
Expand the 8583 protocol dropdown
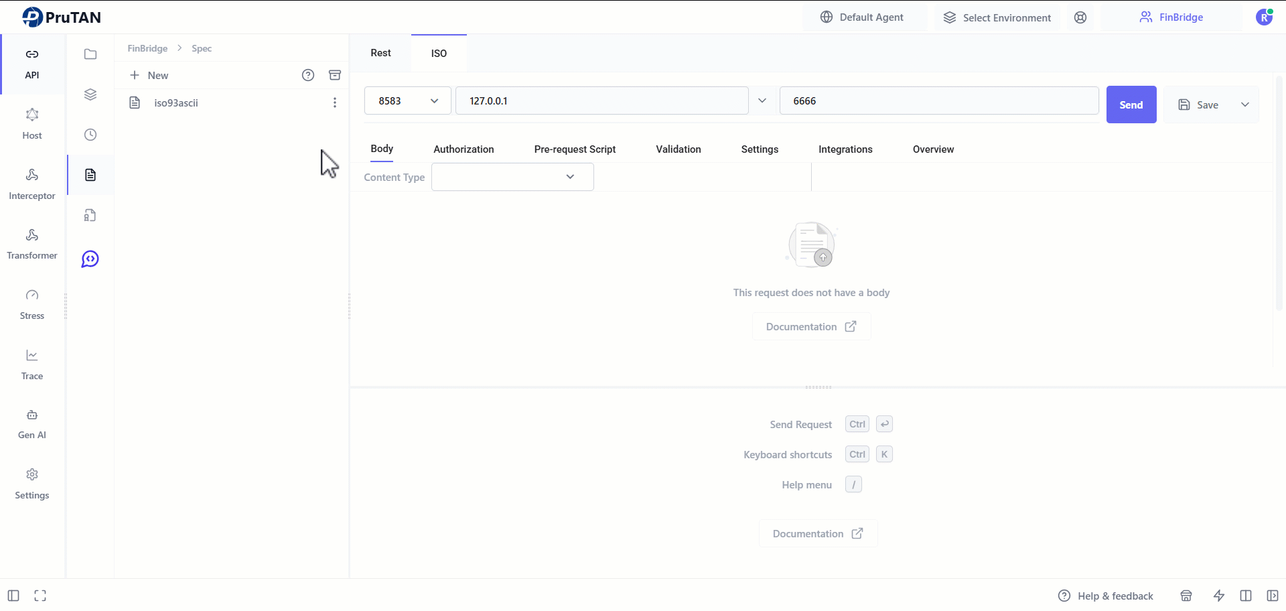point(407,101)
